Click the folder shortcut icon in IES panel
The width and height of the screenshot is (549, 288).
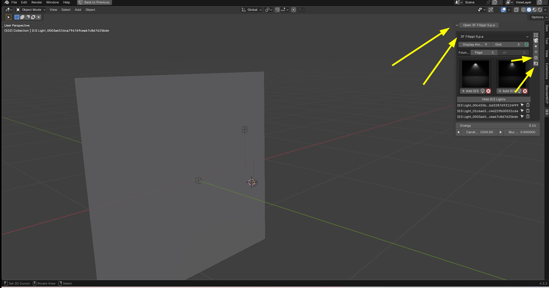[536, 64]
